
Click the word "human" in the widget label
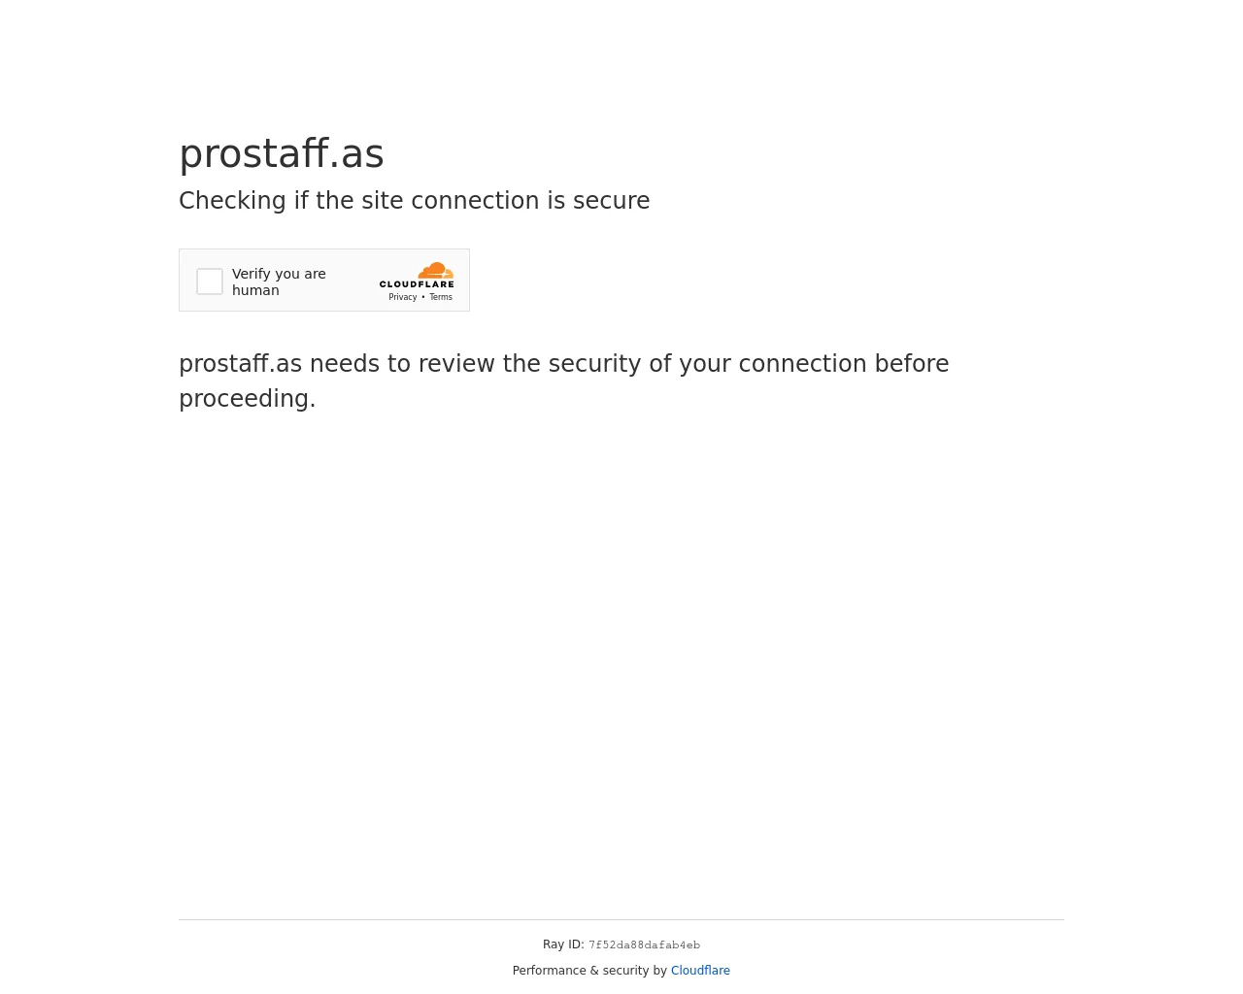(255, 290)
